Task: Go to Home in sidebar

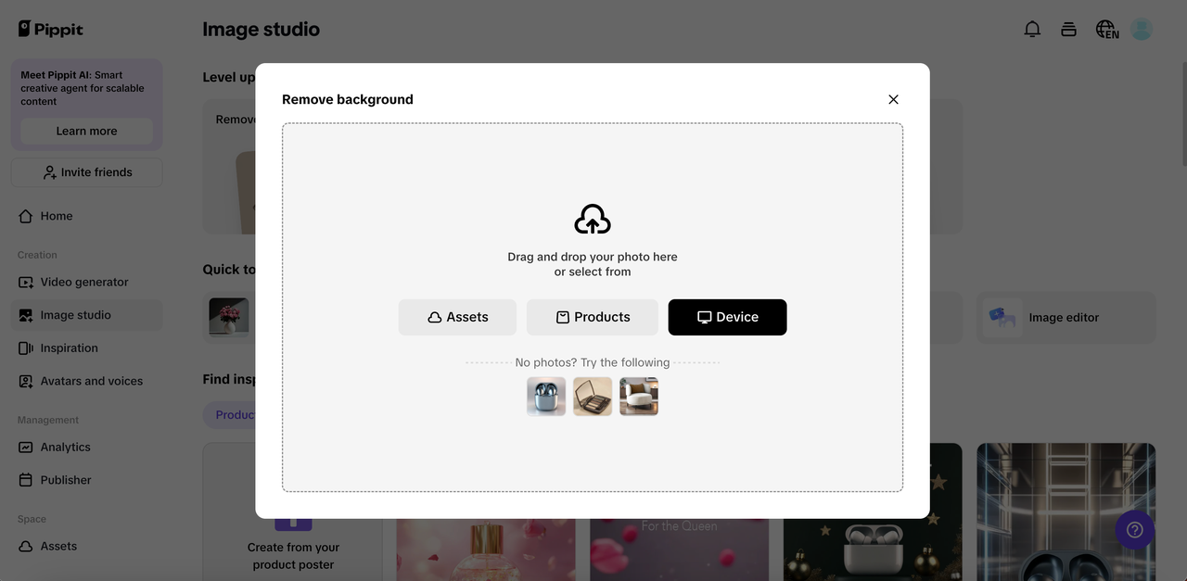Action: coord(57,216)
